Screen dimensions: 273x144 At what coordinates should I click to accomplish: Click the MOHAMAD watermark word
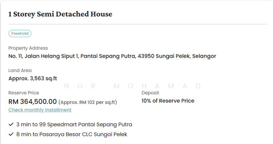tap(157, 86)
